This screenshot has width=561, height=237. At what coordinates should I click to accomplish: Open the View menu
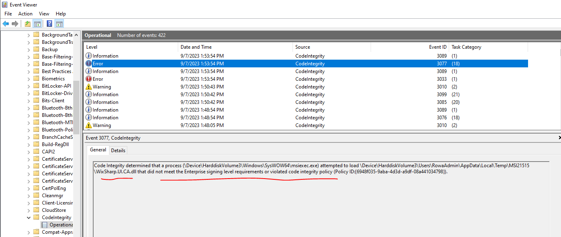44,13
